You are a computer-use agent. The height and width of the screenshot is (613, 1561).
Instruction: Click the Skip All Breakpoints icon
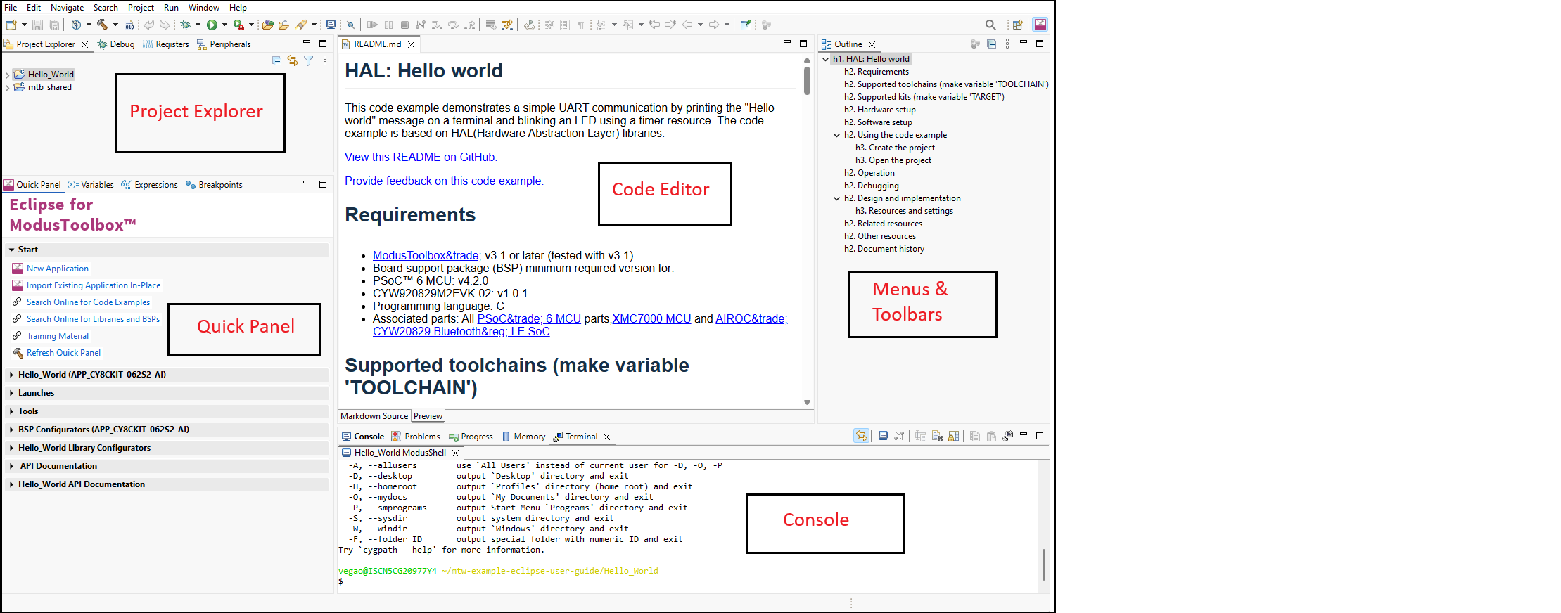[x=350, y=25]
